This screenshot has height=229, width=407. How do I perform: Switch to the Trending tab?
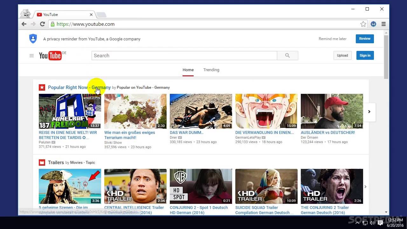click(x=211, y=70)
